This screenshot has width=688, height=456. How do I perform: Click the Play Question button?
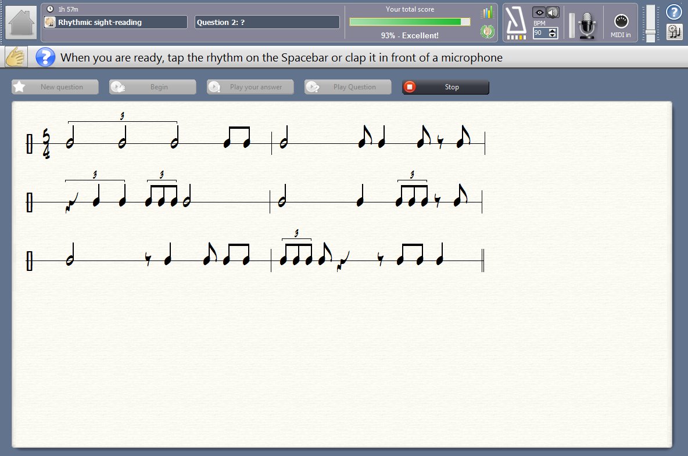pyautogui.click(x=348, y=87)
